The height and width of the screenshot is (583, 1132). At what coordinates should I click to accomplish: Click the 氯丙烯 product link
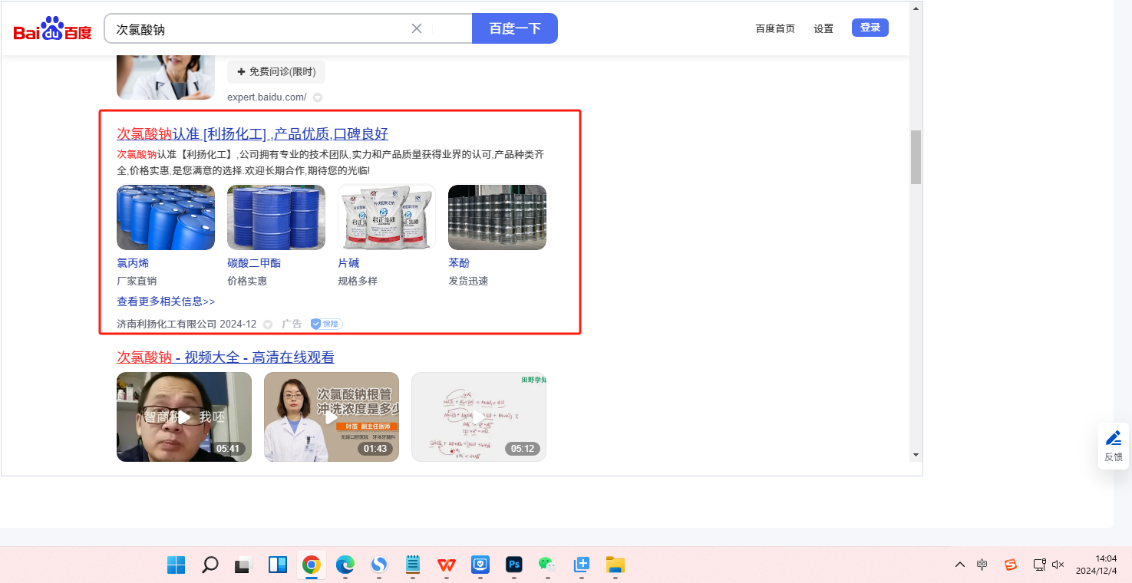[133, 263]
